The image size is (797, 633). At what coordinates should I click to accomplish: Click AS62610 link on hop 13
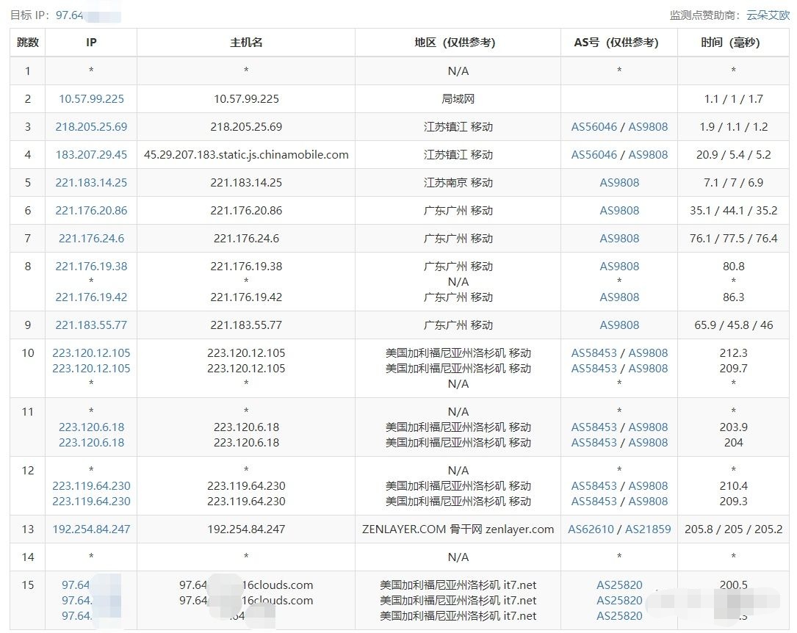click(x=590, y=529)
